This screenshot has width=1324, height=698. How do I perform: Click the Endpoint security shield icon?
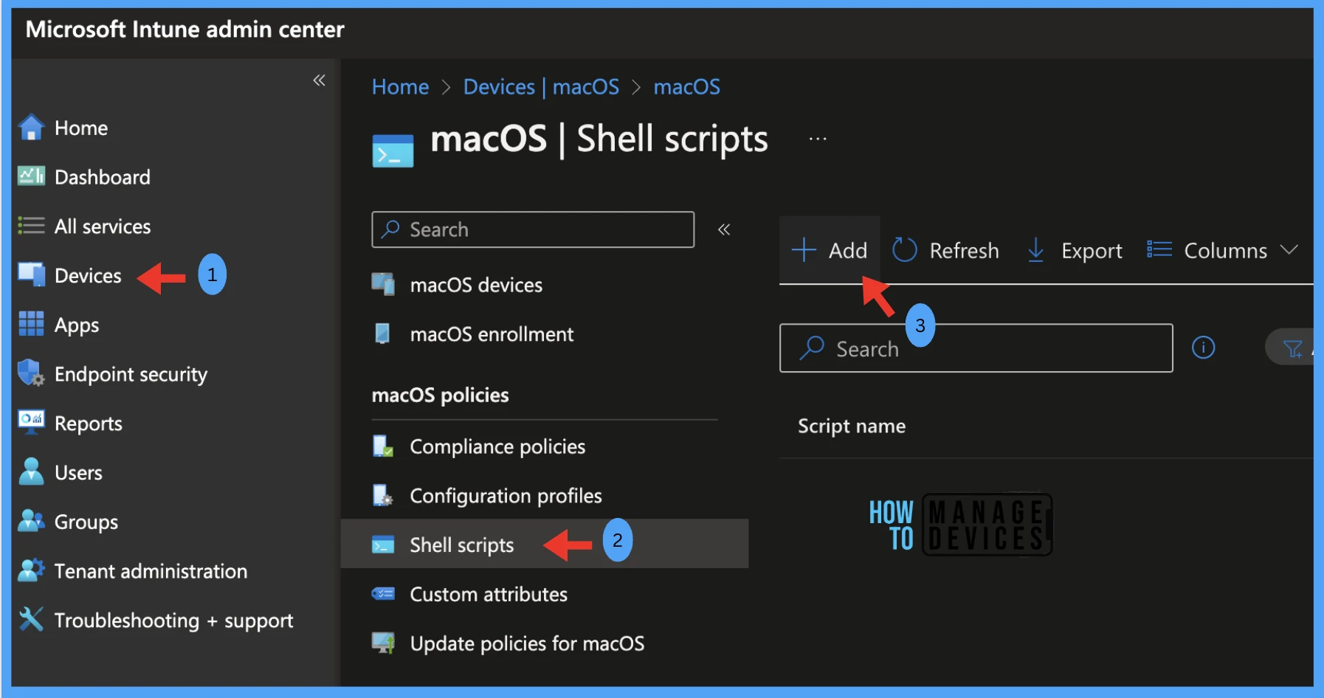[31, 373]
